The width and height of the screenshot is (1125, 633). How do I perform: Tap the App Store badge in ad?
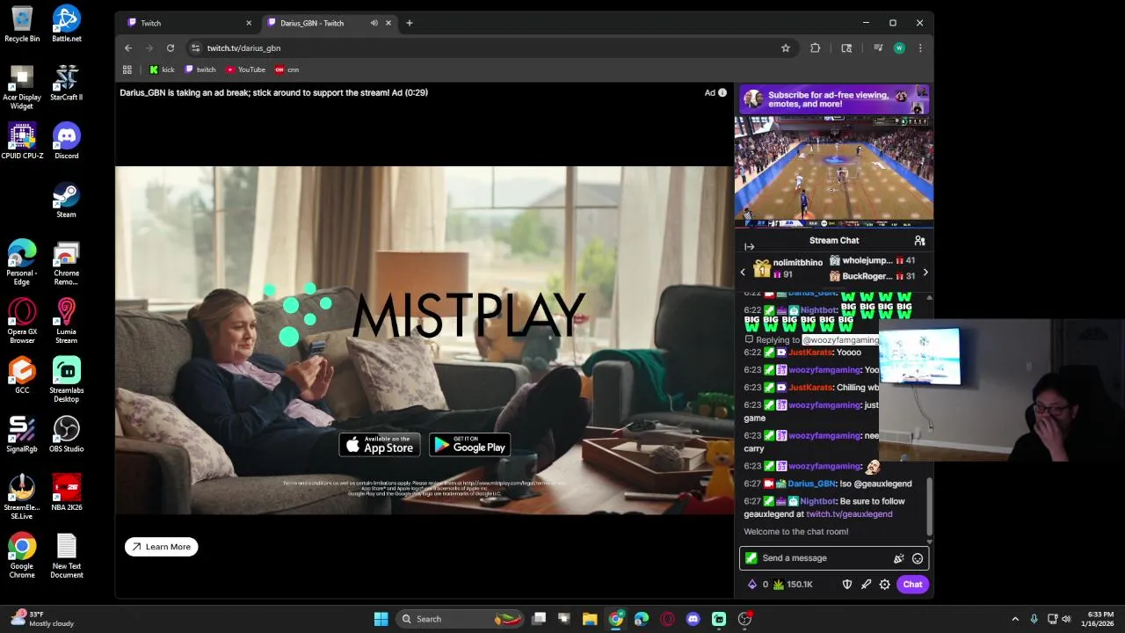pos(380,445)
